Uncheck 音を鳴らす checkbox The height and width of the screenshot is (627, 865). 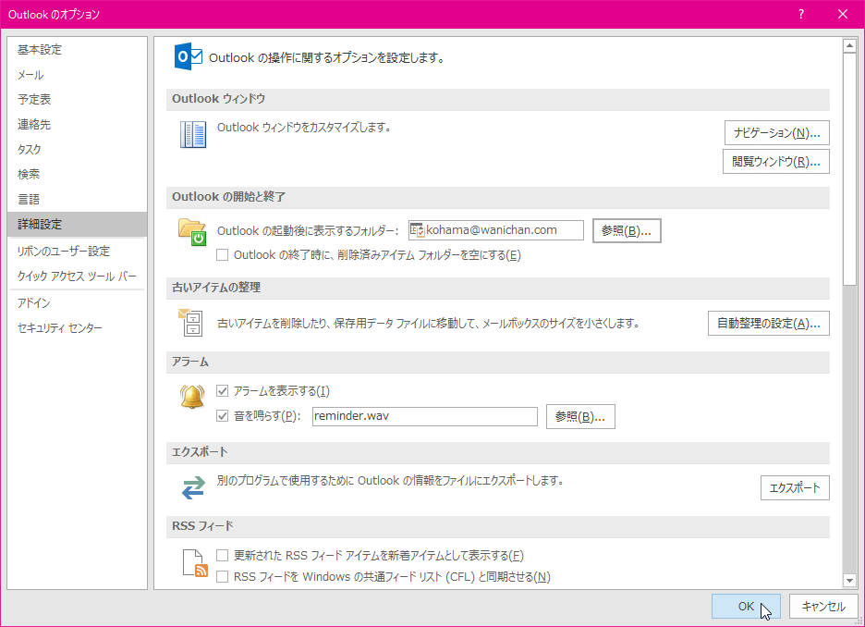click(x=223, y=415)
